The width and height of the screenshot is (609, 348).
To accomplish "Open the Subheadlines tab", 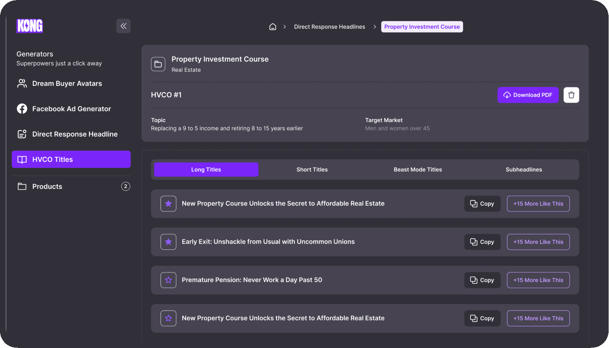I will point(524,169).
